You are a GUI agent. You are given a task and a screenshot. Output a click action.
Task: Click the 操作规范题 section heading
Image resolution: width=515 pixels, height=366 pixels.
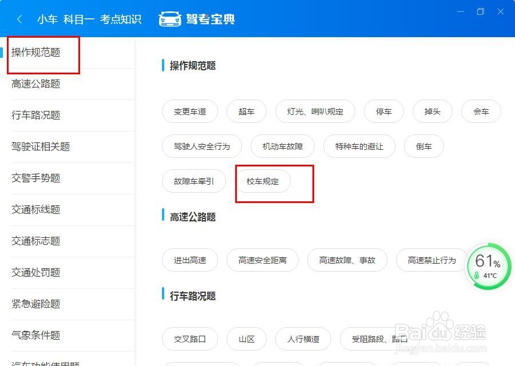193,66
